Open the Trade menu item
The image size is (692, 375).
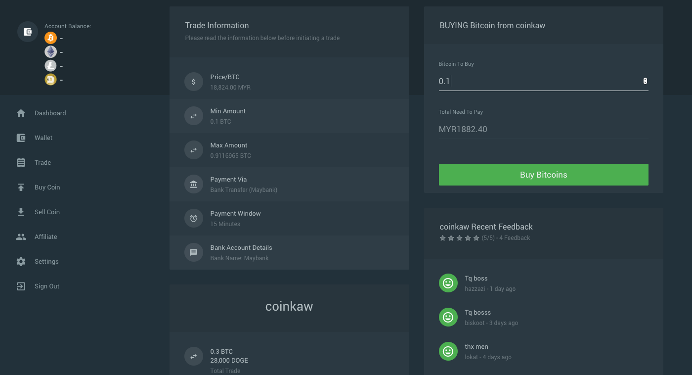(43, 163)
